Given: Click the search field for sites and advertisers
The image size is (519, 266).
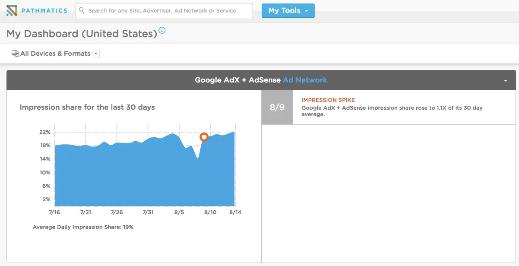Looking at the screenshot, I should (164, 11).
